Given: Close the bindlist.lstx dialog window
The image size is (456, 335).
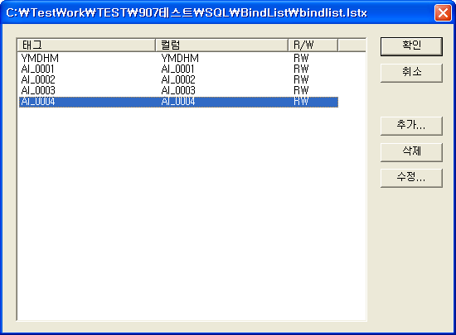Looking at the screenshot, I should pyautogui.click(x=443, y=12).
